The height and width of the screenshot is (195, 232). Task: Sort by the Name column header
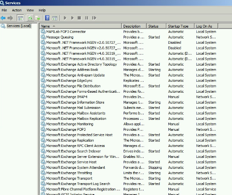click(81, 26)
